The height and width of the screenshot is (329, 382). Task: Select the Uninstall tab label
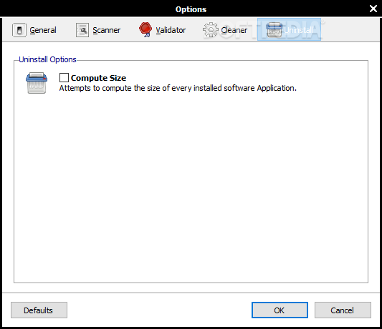click(298, 30)
